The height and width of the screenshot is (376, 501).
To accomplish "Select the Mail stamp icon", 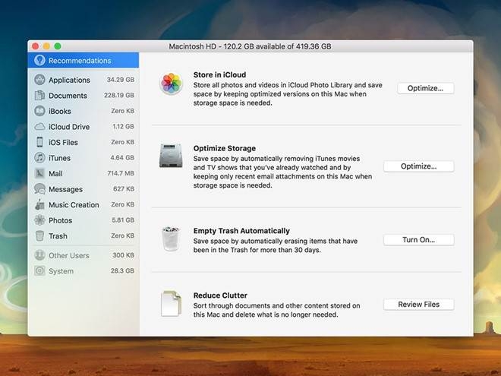I will pyautogui.click(x=39, y=173).
